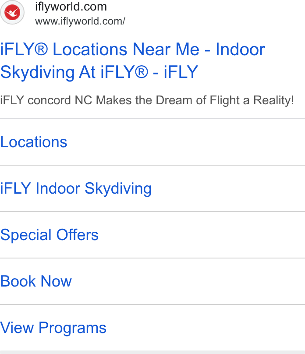Click the word "Now" in Book Now
Viewport: 305px width, 354px height.
[56, 281]
